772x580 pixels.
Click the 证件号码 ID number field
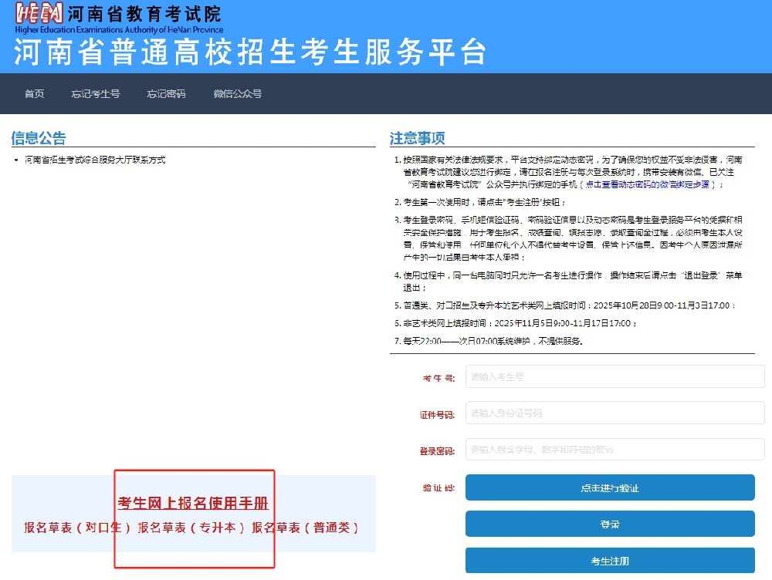[x=615, y=413]
